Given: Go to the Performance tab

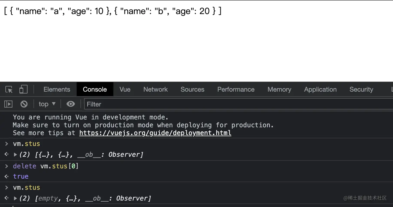Looking at the screenshot, I should click(236, 89).
